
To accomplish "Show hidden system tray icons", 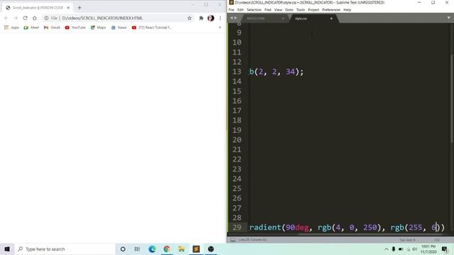I will (386, 249).
